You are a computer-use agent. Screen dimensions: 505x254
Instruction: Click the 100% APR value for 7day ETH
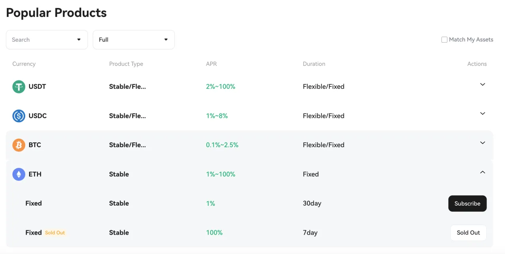[214, 233]
